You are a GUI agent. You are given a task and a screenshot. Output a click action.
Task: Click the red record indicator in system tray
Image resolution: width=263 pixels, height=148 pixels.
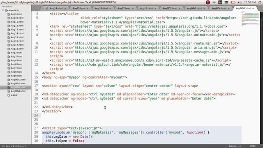tap(208, 2)
